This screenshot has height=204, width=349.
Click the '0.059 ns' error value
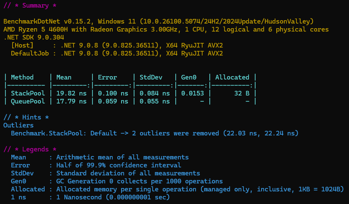click(x=113, y=101)
